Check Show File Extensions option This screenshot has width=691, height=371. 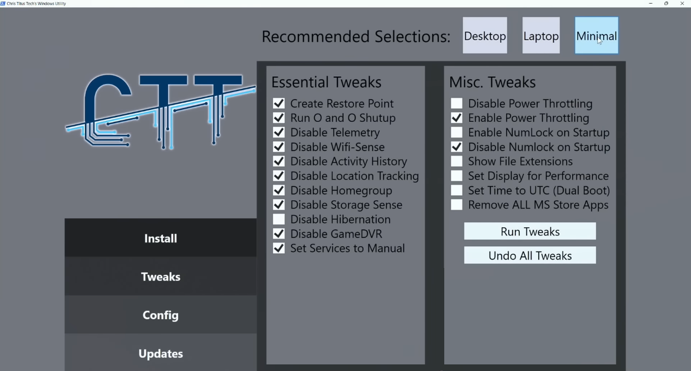456,161
